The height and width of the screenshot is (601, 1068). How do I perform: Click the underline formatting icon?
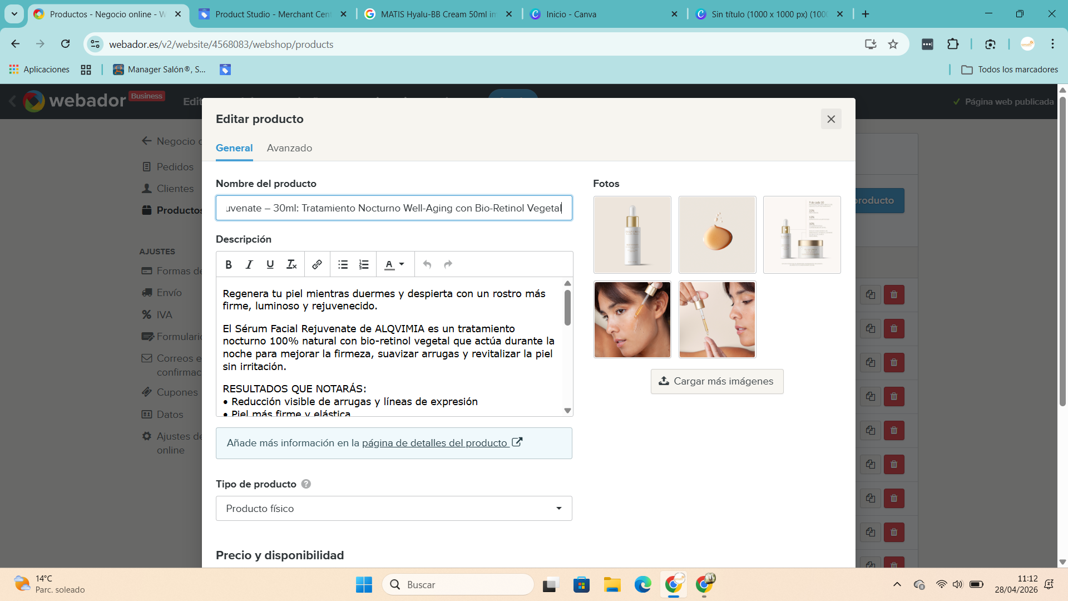click(270, 265)
